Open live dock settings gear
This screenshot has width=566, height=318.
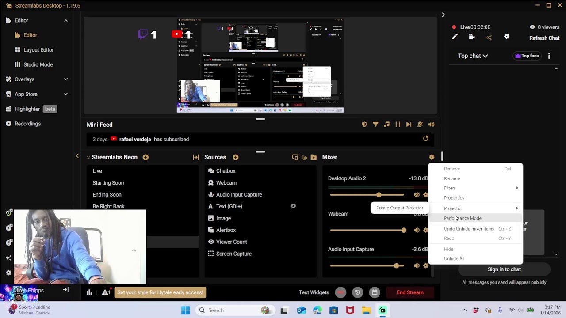click(x=507, y=37)
